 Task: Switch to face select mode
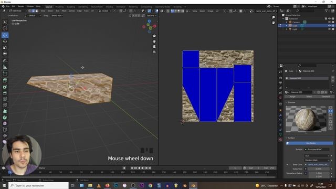(x=37, y=11)
